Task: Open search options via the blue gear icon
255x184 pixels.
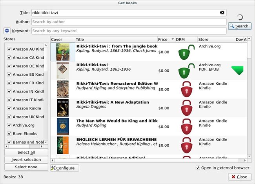Action: tap(7, 31)
